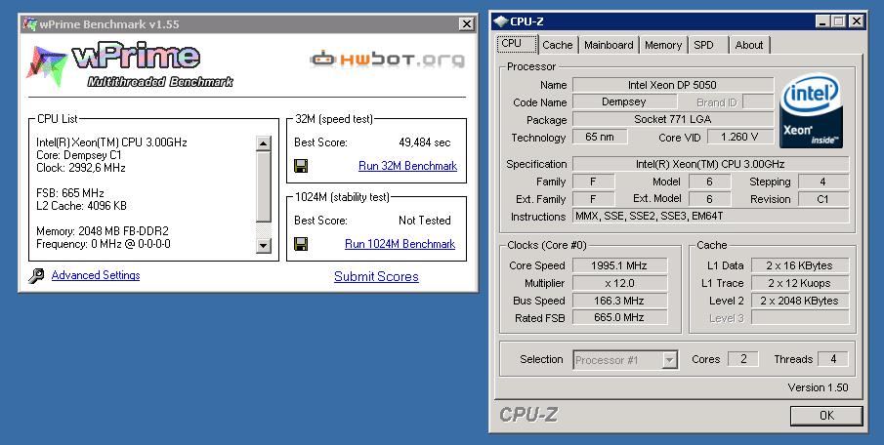
Task: Click the FSB: 665 MHz line in wPrime
Action: 70,193
